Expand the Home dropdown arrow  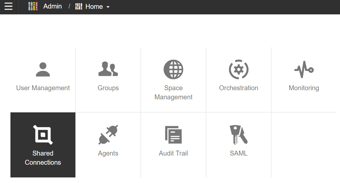point(108,7)
